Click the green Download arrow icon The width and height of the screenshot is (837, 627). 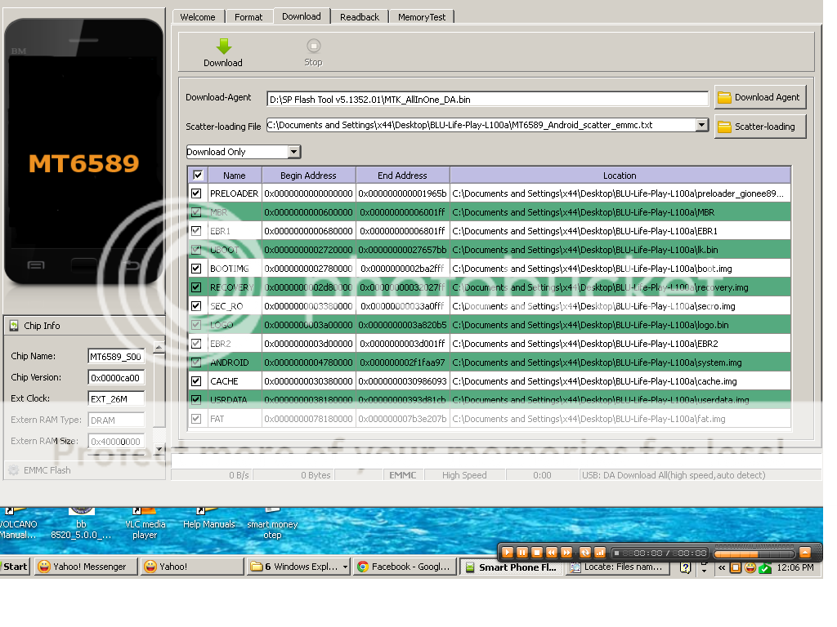(223, 47)
